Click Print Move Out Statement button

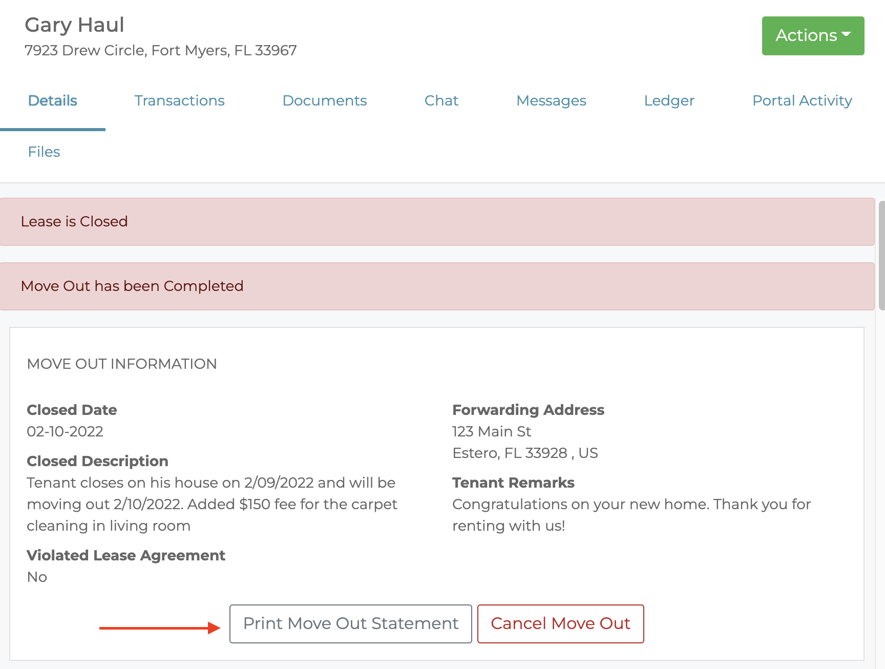[x=350, y=623]
